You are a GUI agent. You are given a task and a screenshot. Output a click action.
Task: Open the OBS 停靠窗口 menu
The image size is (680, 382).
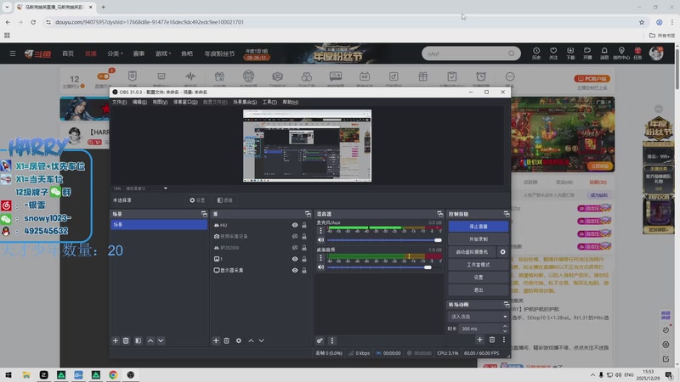185,102
